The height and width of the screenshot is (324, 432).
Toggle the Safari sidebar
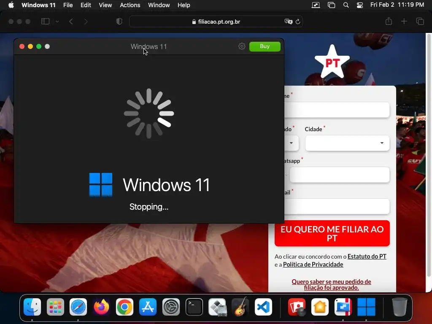pyautogui.click(x=45, y=22)
